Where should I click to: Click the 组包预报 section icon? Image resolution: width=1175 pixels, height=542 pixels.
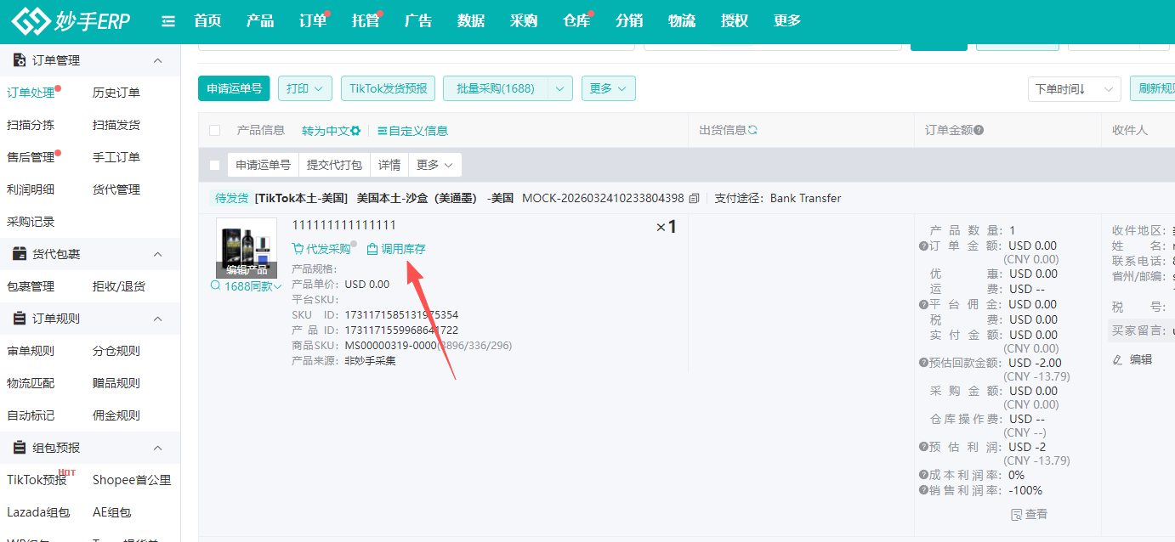(x=20, y=448)
